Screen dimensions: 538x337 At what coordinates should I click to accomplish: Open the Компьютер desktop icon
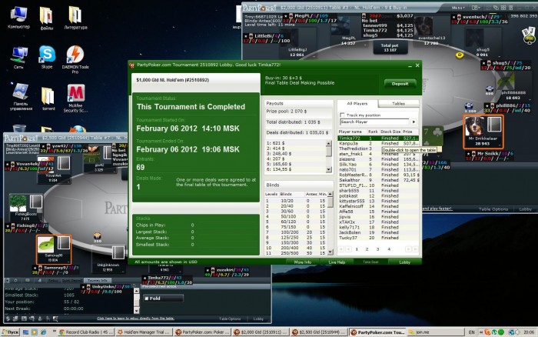(x=18, y=18)
